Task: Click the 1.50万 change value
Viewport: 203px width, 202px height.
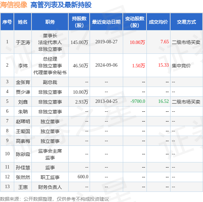Action: click(138, 66)
